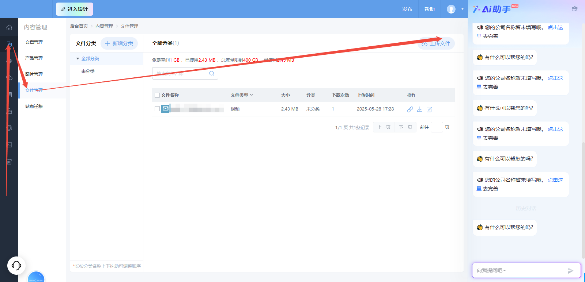Send the AI assistant message
The height and width of the screenshot is (282, 585).
[x=570, y=271]
